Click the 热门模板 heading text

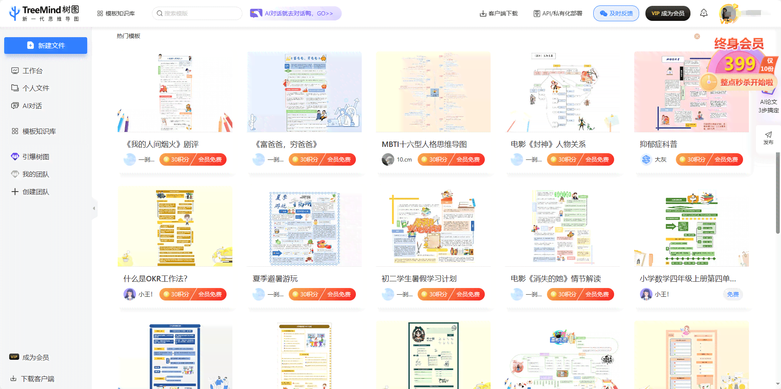click(x=128, y=36)
